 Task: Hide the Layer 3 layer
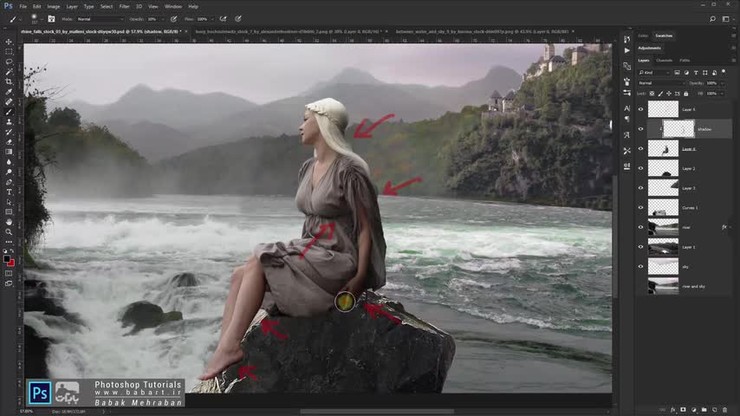(x=641, y=188)
